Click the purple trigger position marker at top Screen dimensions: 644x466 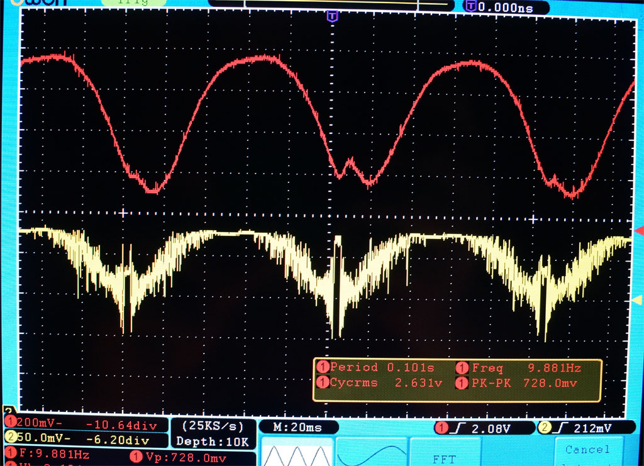tap(332, 16)
